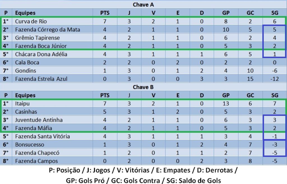Click the "Chave B" group title
The width and height of the screenshot is (287, 184).
(x=143, y=87)
